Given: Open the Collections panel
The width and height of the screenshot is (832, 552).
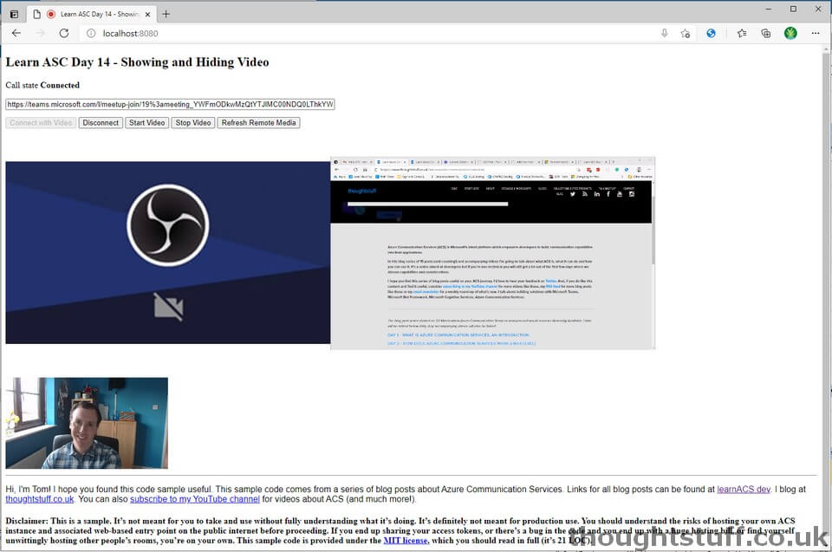Looking at the screenshot, I should [765, 33].
